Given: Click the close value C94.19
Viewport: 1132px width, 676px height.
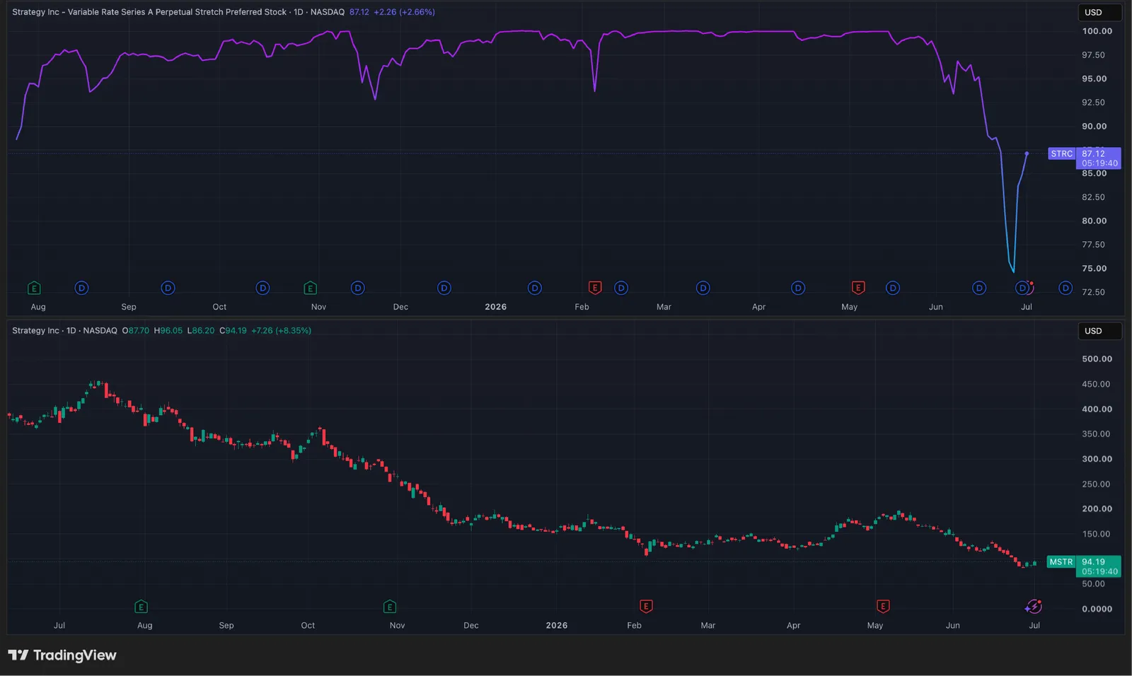Looking at the screenshot, I should 233,331.
